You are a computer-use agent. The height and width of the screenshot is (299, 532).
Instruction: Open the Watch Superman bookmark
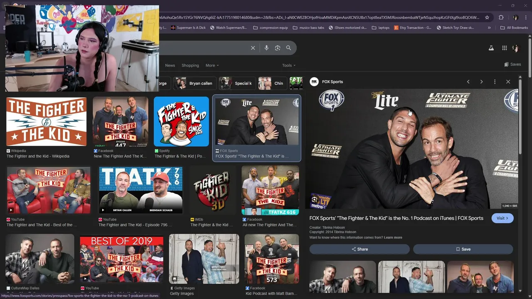pos(229,28)
